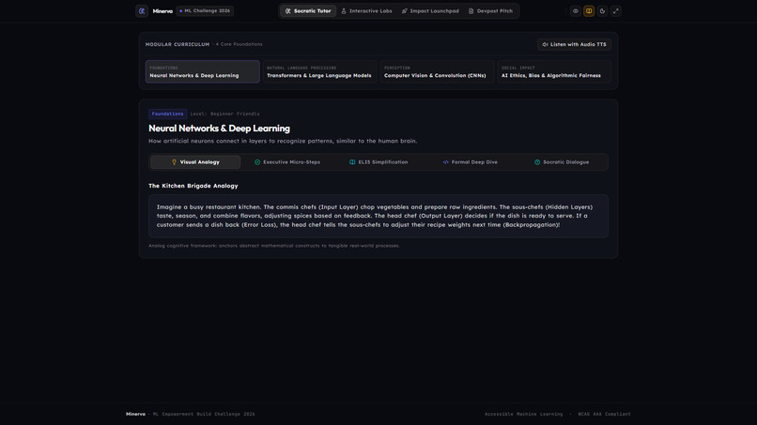Click 'Neural Networks & Deep Learning' main title

click(x=219, y=129)
